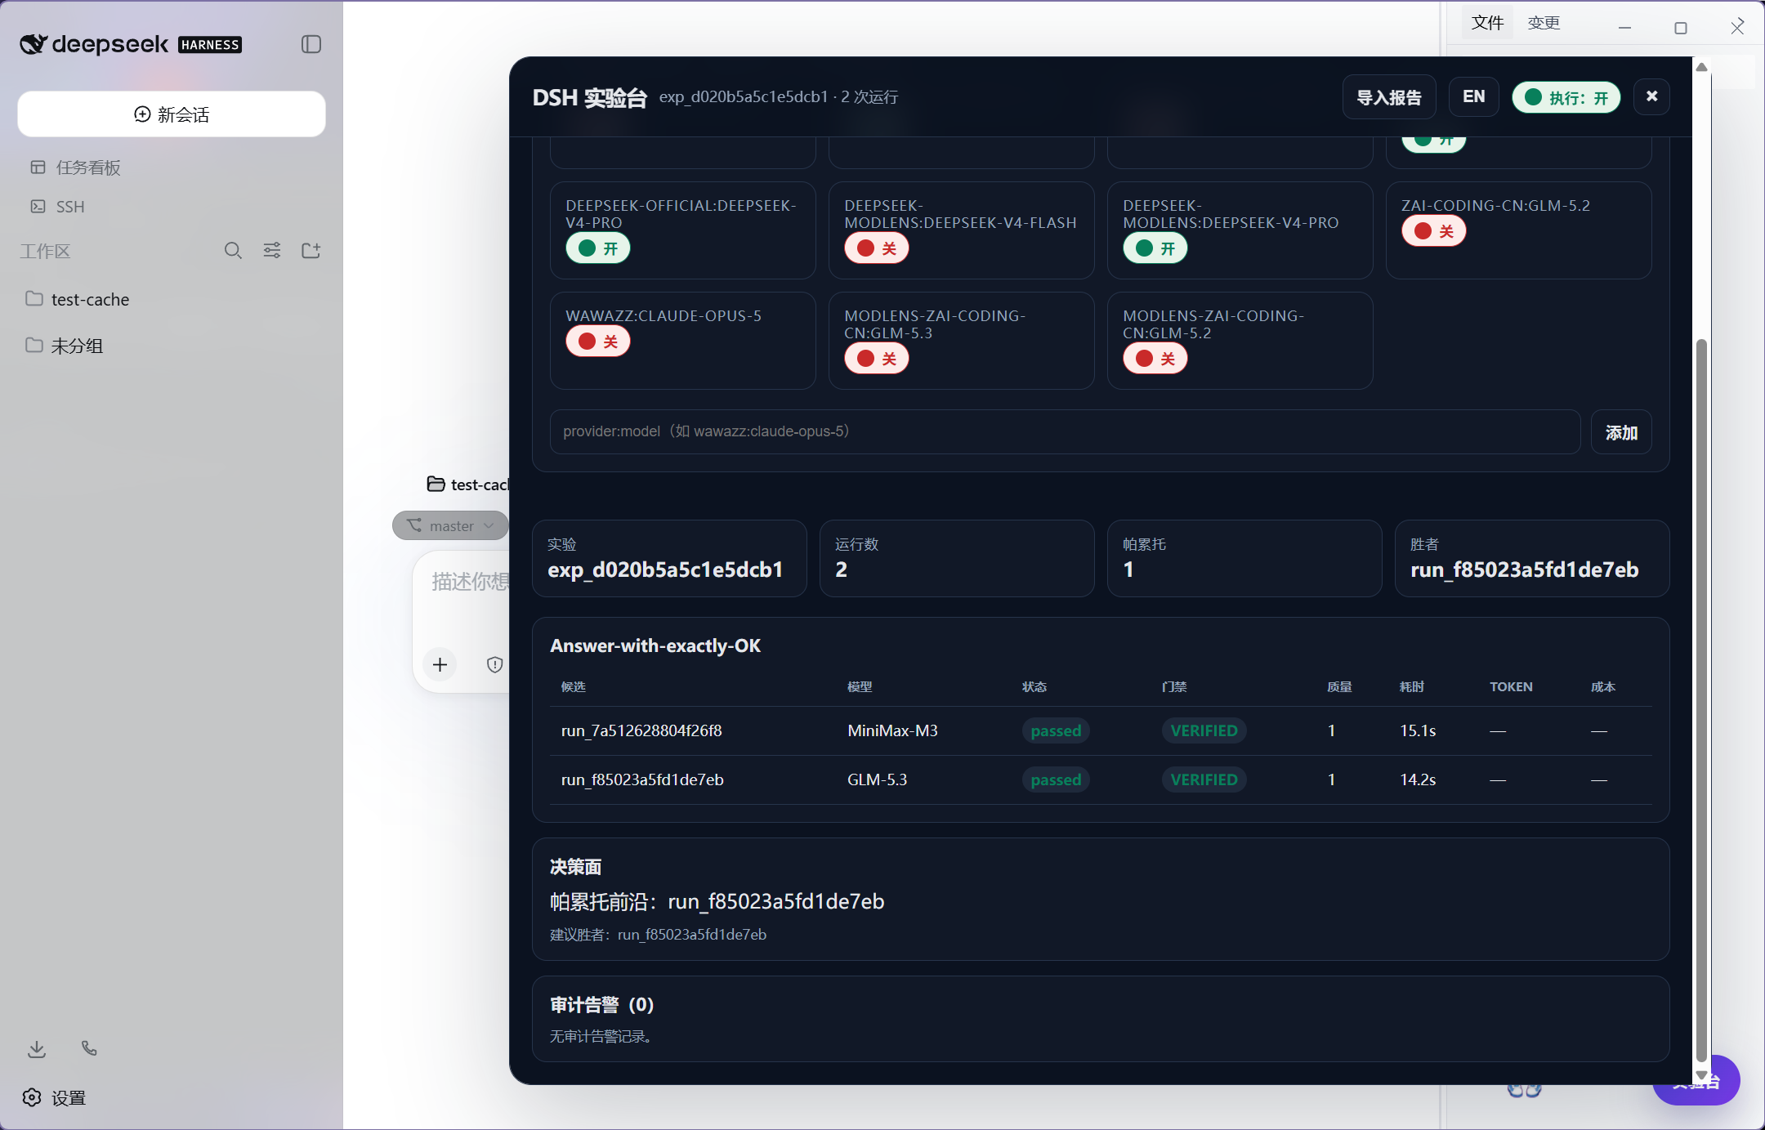Click the phone icon in sidebar
Image resolution: width=1765 pixels, height=1130 pixels.
point(89,1048)
